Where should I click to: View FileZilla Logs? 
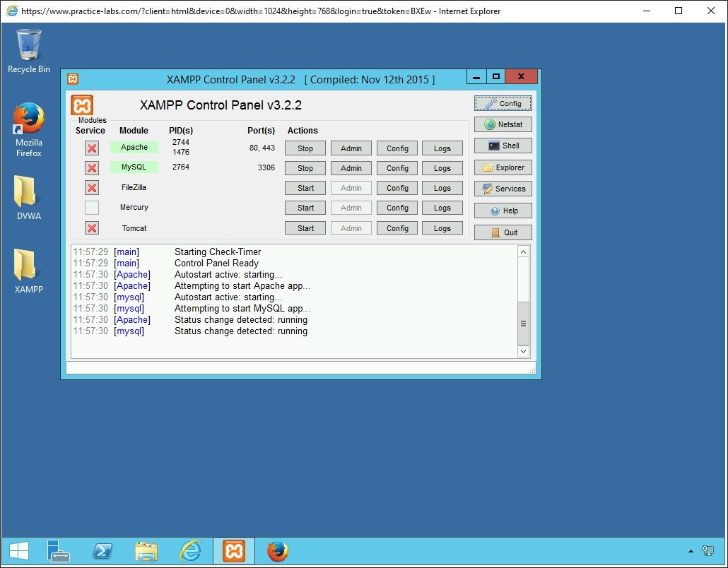click(442, 188)
